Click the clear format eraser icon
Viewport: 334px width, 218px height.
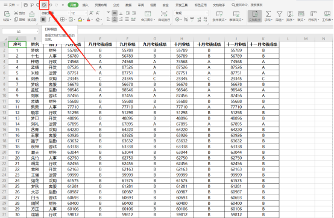tap(98, 20)
